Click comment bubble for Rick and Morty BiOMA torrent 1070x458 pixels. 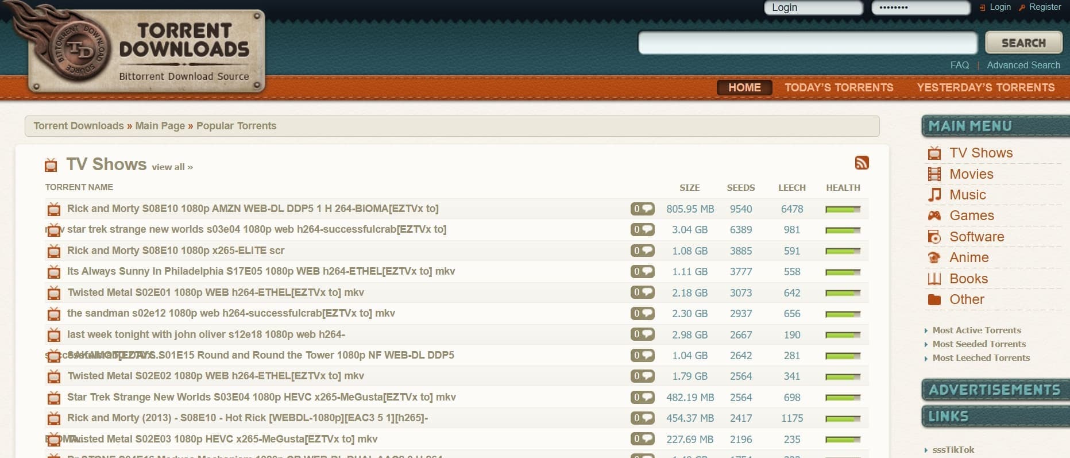click(x=642, y=209)
